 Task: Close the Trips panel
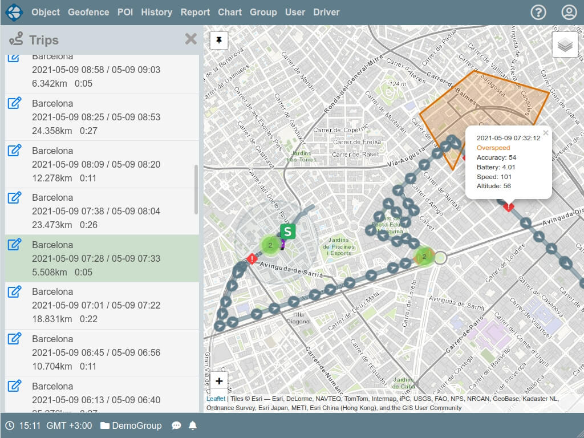[190, 39]
